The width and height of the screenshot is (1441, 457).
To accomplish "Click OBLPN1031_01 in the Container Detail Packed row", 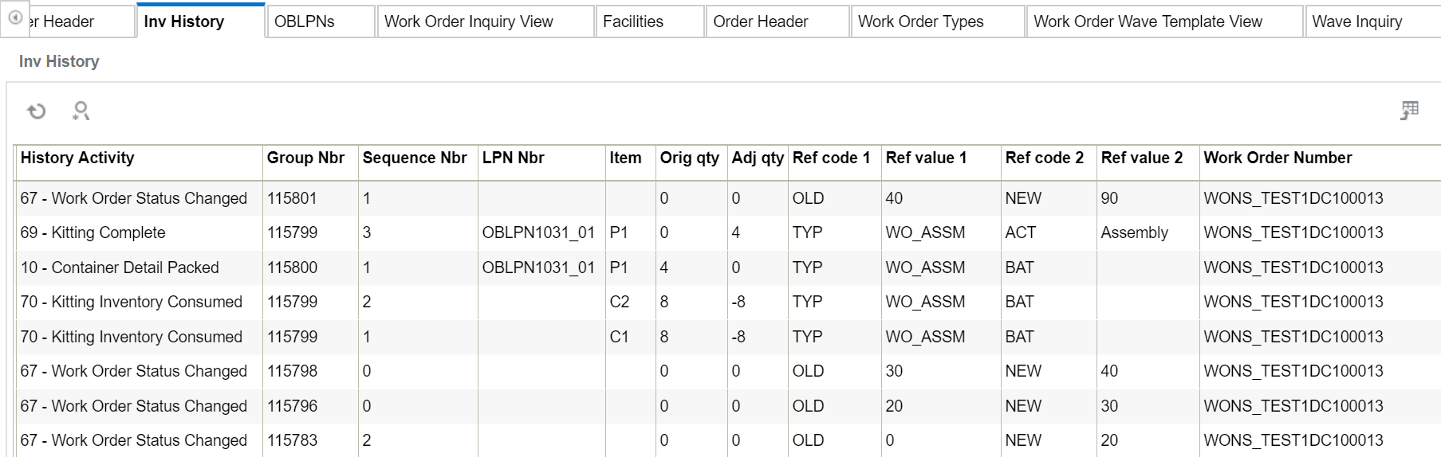I will (x=538, y=268).
